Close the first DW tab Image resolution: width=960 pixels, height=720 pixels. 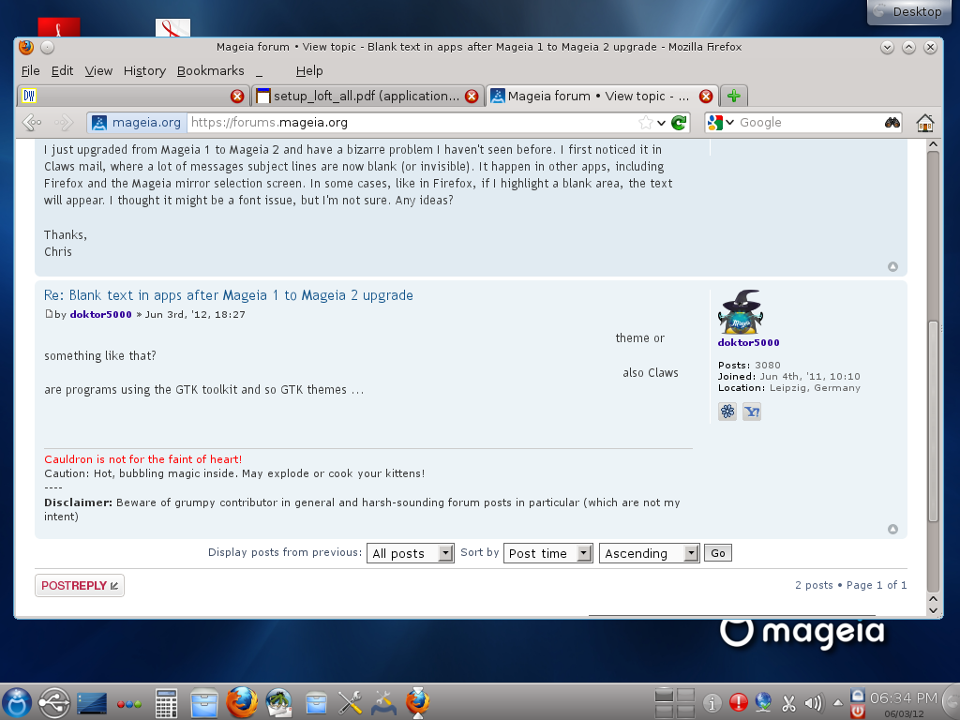pyautogui.click(x=237, y=97)
